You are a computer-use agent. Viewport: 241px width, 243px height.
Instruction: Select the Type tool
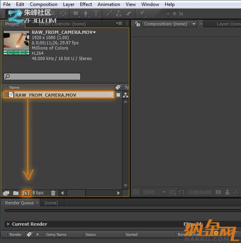click(x=96, y=13)
